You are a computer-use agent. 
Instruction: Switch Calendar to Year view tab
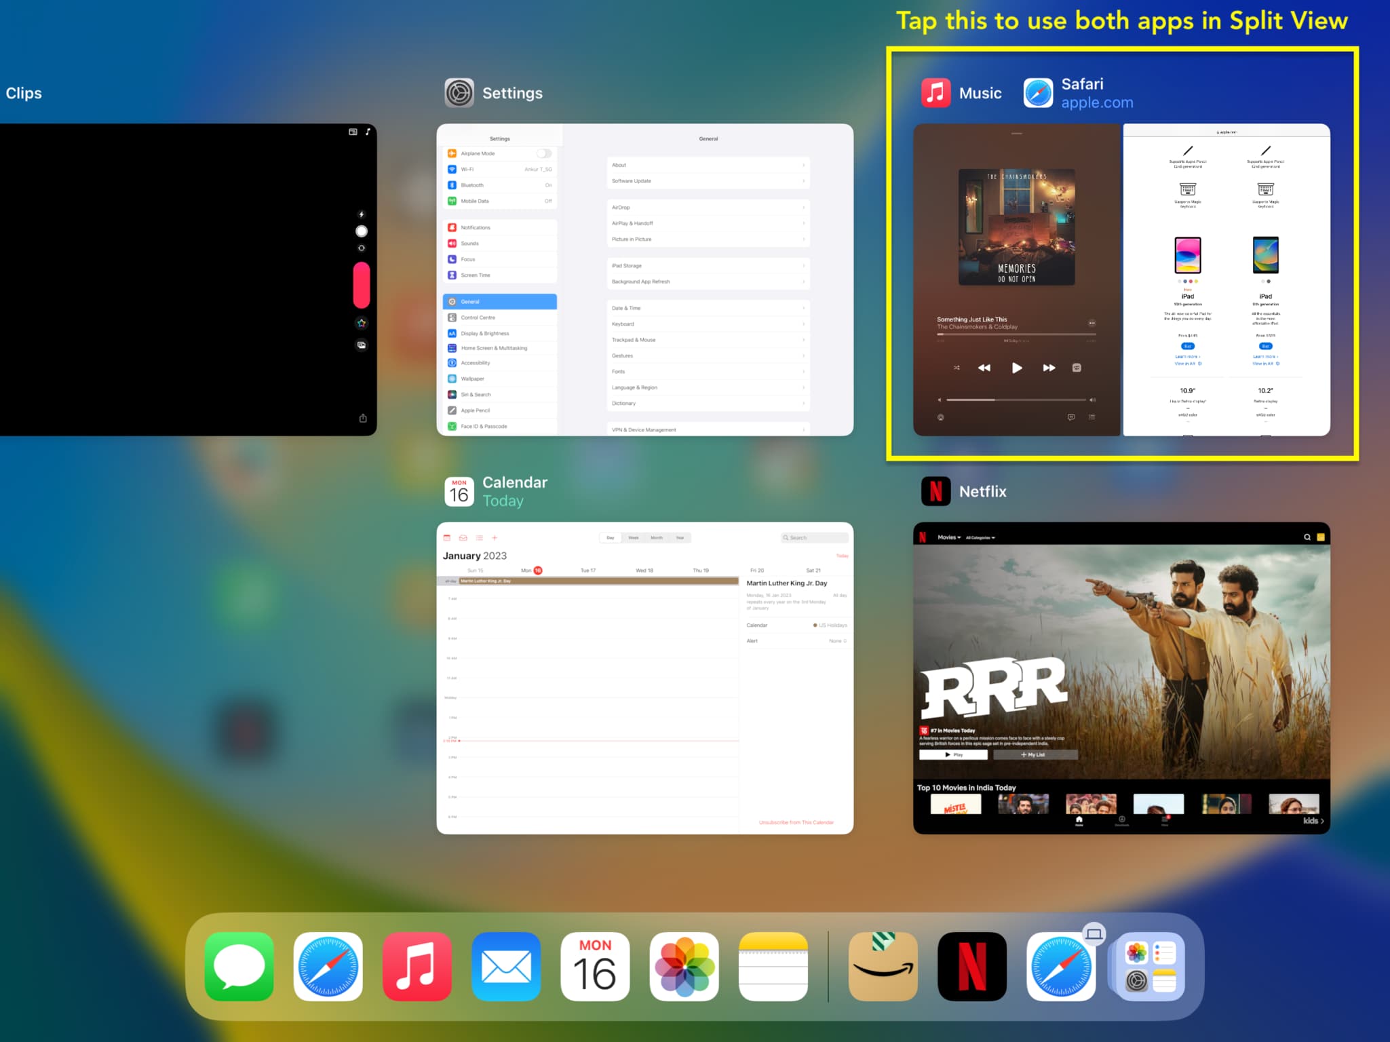click(680, 538)
